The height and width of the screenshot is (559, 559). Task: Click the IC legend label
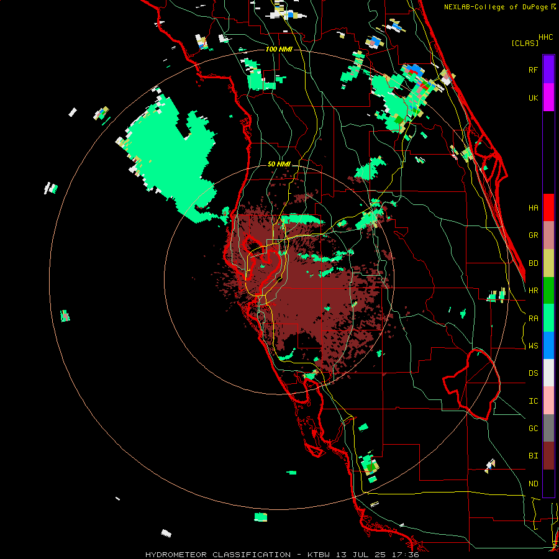[x=533, y=401]
